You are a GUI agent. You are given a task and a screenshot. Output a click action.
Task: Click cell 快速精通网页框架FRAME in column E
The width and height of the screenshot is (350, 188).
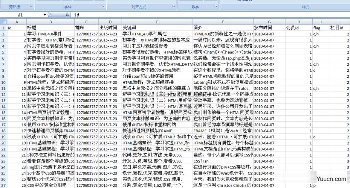click(157, 131)
